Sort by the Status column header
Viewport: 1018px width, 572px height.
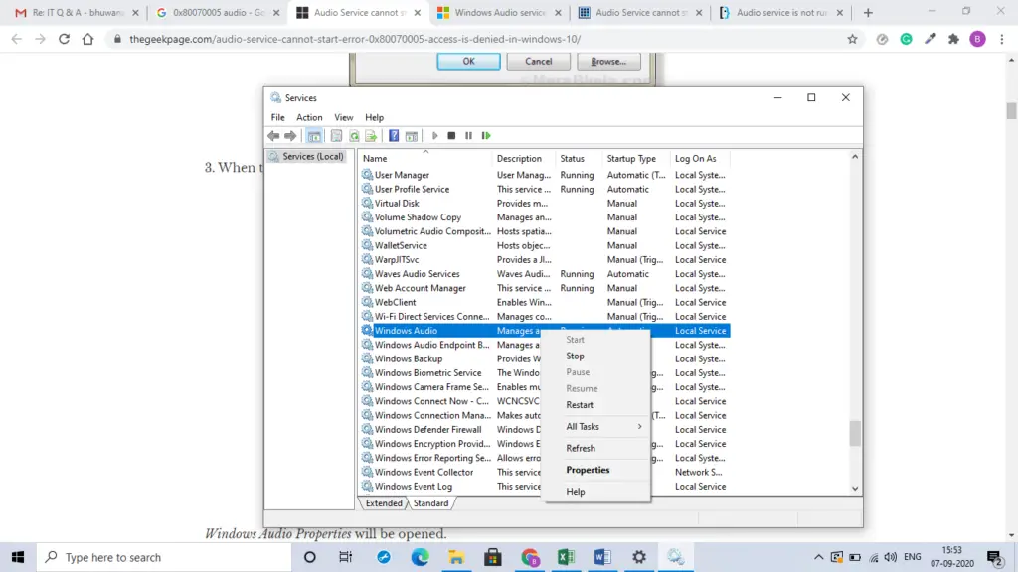pyautogui.click(x=580, y=158)
